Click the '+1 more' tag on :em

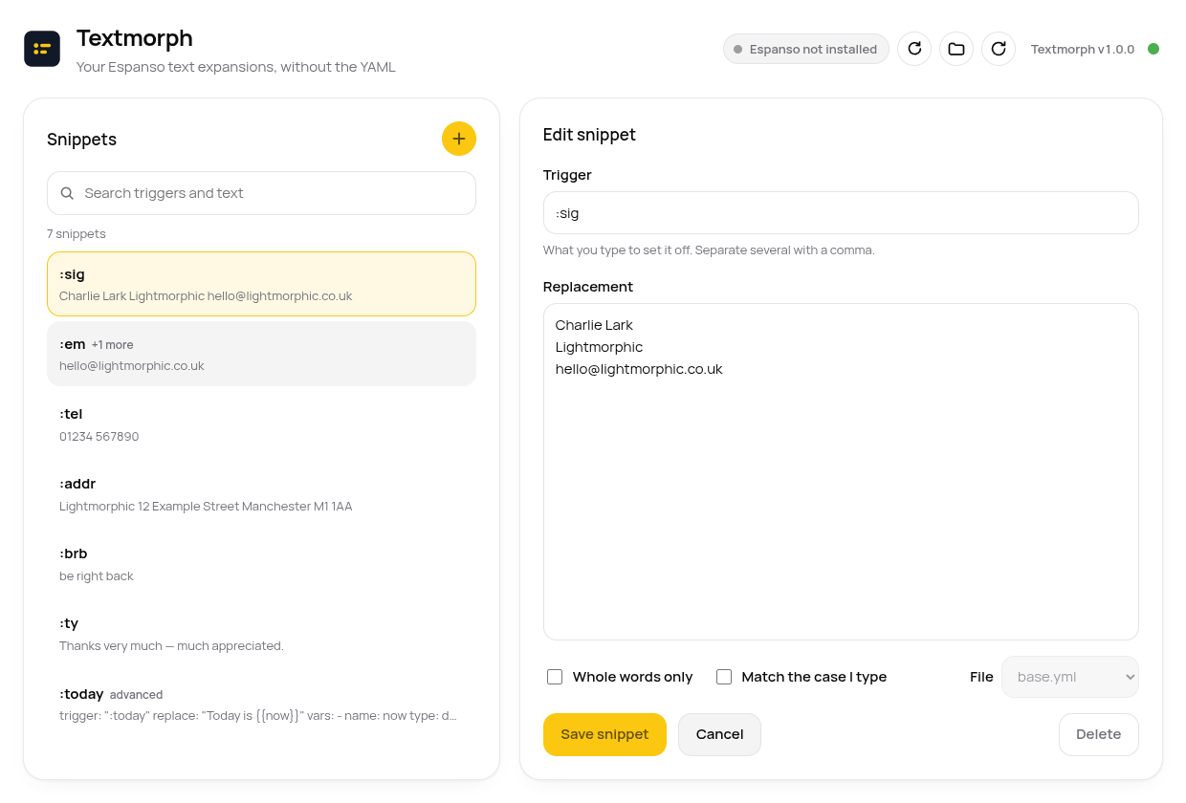[113, 345]
